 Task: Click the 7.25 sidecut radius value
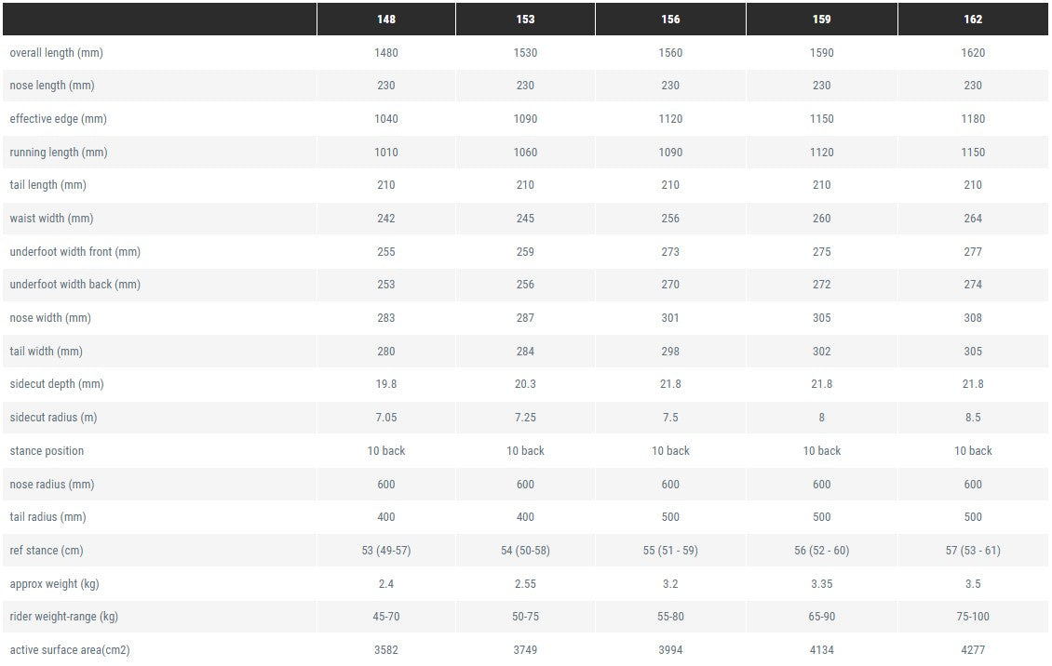(x=525, y=418)
